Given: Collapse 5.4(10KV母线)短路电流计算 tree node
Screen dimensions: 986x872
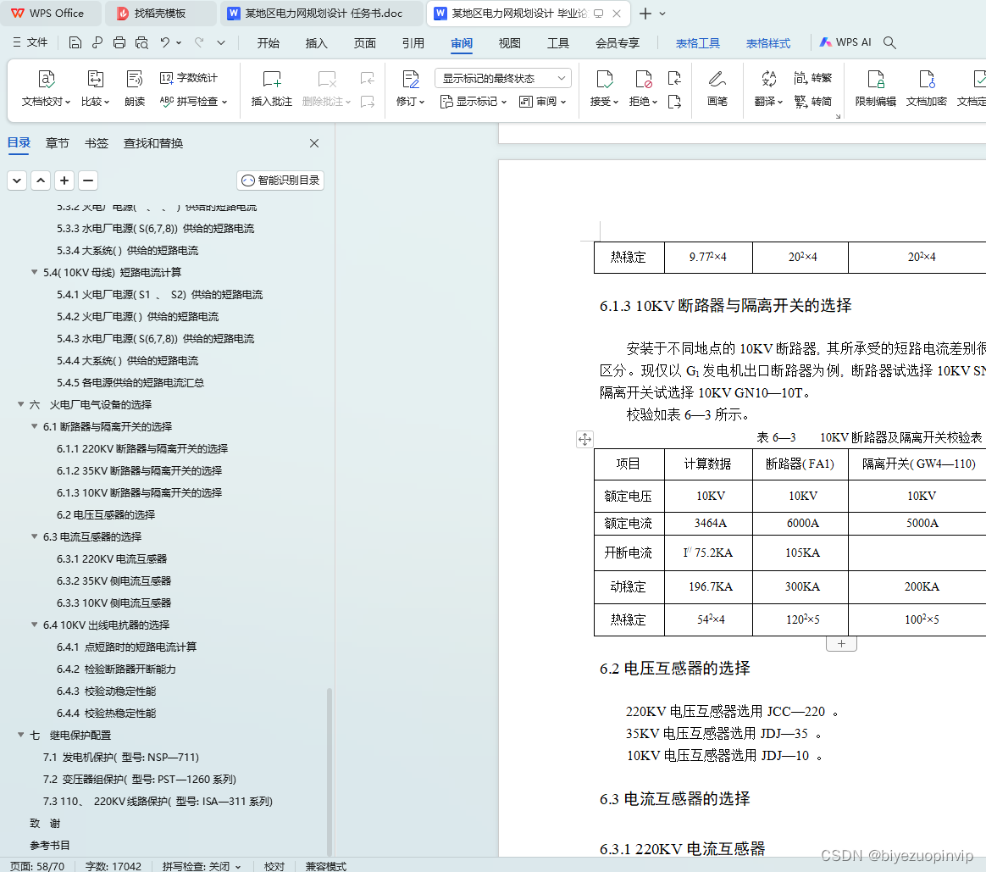Looking at the screenshot, I should point(35,272).
